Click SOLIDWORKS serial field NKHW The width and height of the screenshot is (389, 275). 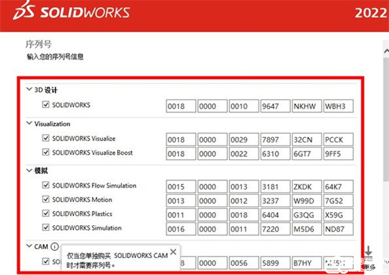(307, 106)
